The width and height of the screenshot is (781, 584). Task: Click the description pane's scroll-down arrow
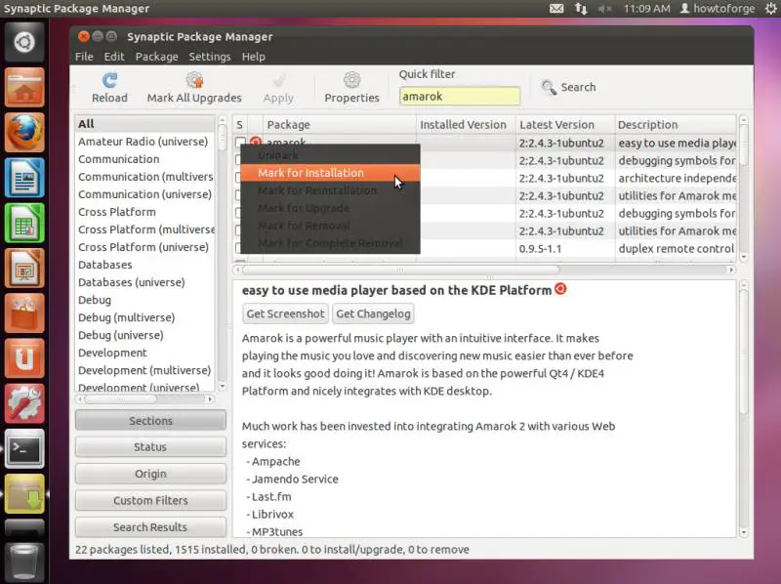click(744, 532)
